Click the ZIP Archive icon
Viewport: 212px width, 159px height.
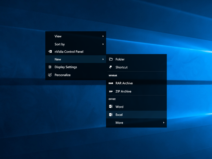tap(111, 91)
